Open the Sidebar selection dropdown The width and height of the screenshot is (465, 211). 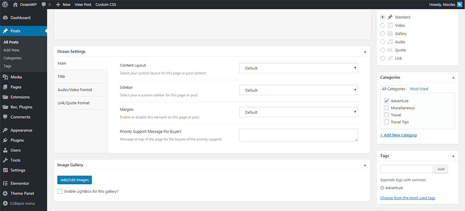pyautogui.click(x=298, y=90)
